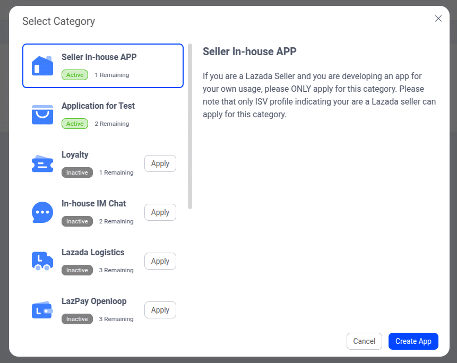The image size is (457, 363).
Task: Click the Active badge under Seller In-house APP
Action: click(75, 75)
